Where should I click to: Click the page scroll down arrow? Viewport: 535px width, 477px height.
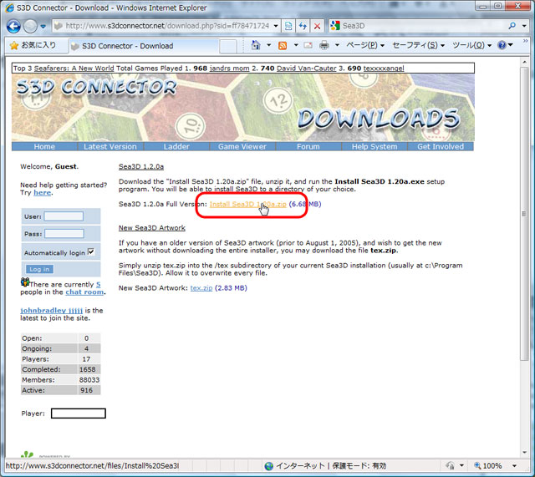pyautogui.click(x=524, y=453)
